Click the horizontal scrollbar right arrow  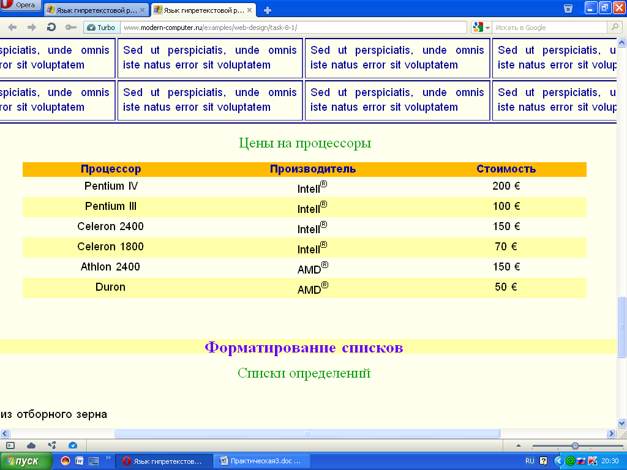click(611, 433)
